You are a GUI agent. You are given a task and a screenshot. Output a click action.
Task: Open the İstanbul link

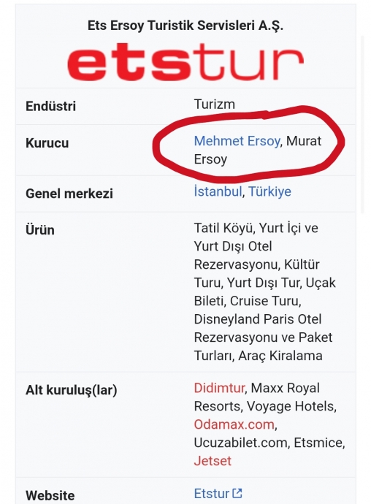click(x=218, y=191)
